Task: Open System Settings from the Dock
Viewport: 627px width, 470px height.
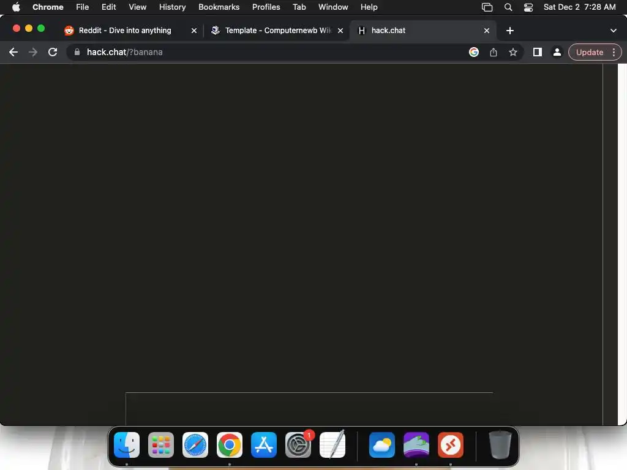Action: 298,445
